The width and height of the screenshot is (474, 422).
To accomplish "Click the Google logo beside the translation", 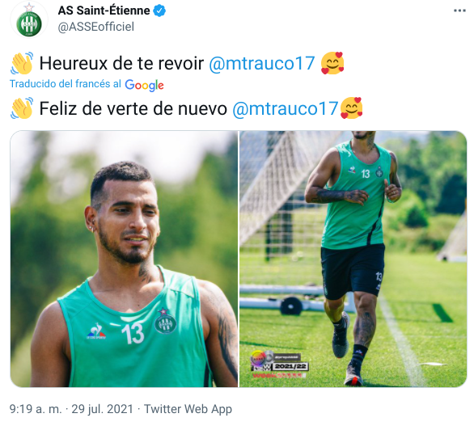I will point(145,85).
